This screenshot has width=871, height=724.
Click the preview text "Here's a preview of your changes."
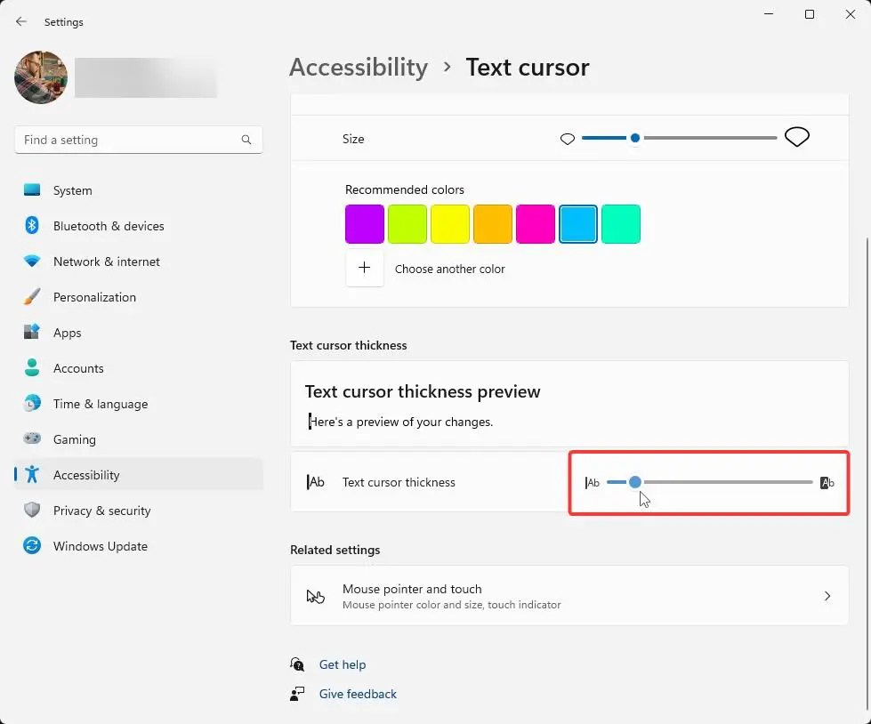pyautogui.click(x=400, y=422)
